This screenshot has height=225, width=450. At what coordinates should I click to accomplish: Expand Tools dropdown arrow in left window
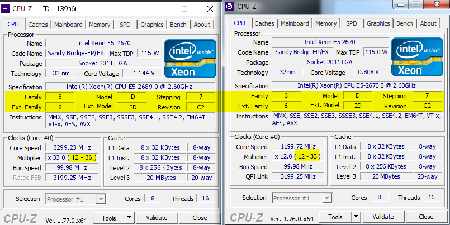[x=130, y=218]
